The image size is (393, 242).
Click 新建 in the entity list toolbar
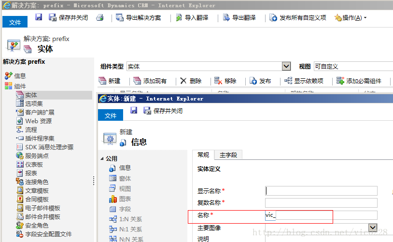tap(110, 81)
